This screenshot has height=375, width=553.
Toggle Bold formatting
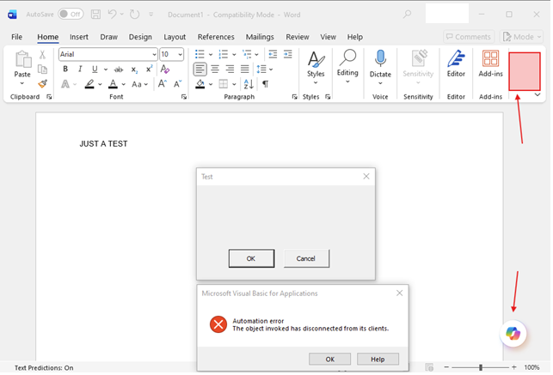(65, 70)
